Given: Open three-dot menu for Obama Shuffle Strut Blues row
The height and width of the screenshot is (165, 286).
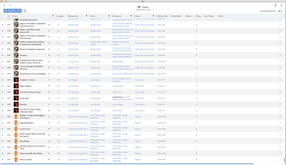Looking at the screenshot, I should [x=281, y=153].
